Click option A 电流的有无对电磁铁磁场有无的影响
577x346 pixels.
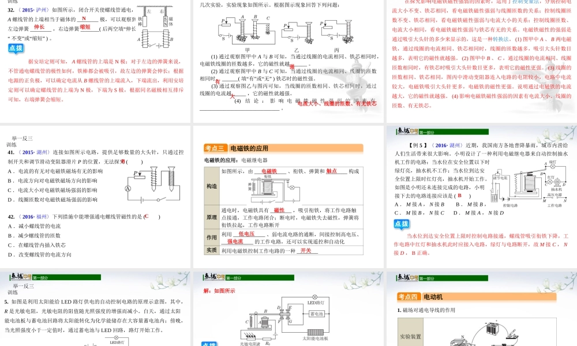pos(55,171)
